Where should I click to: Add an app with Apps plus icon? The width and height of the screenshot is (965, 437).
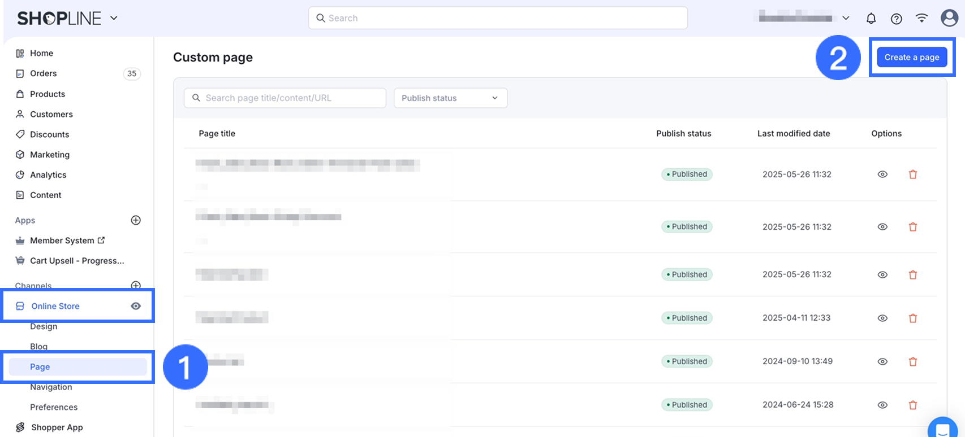pos(136,220)
